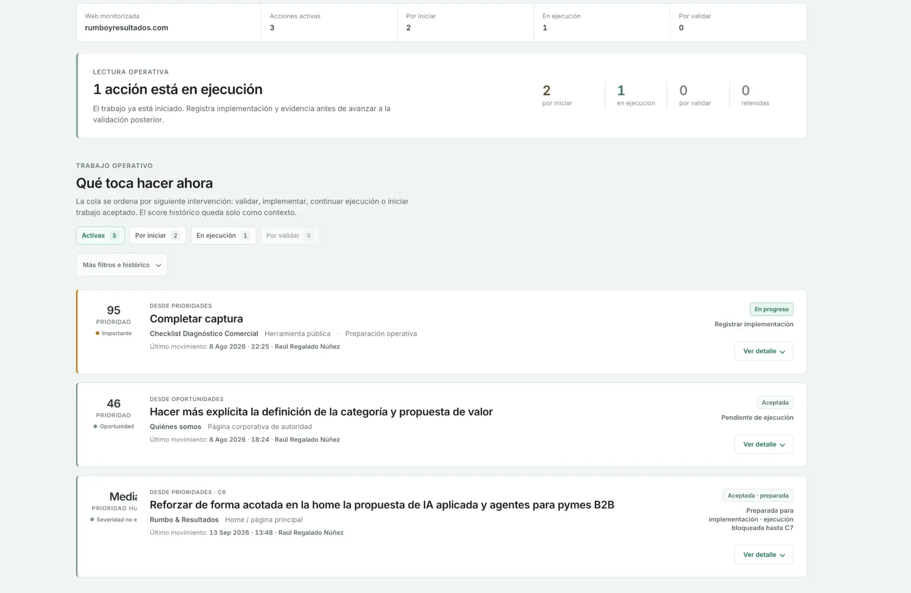Image resolution: width=911 pixels, height=593 pixels.
Task: Click Página corporativa de autoridad text
Action: tap(260, 427)
